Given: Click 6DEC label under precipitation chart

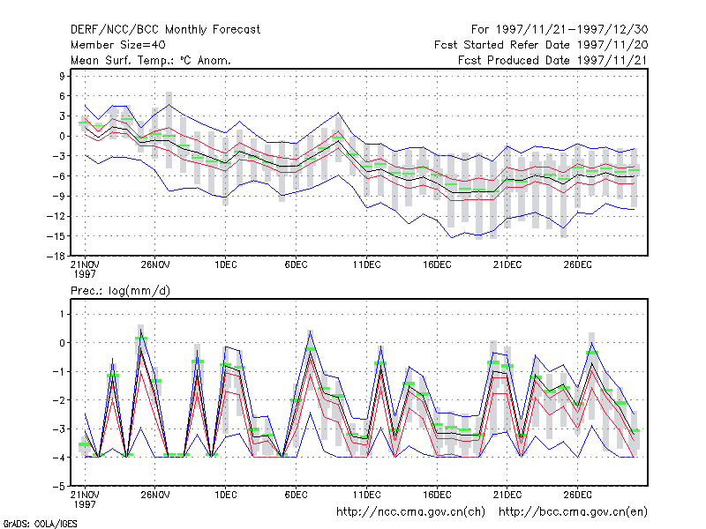Looking at the screenshot, I should 296,495.
